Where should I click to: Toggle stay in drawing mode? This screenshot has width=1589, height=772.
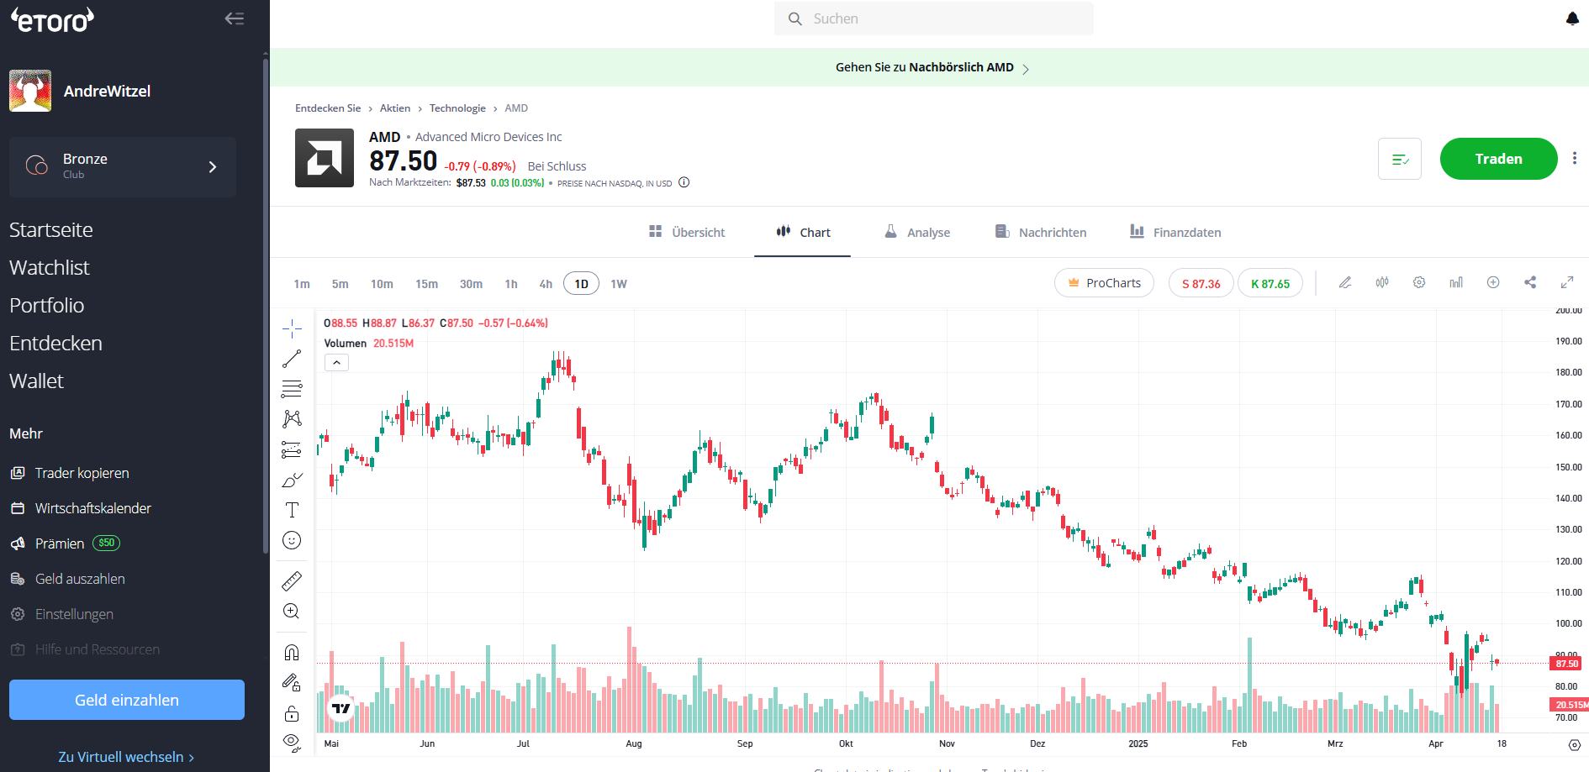(292, 682)
